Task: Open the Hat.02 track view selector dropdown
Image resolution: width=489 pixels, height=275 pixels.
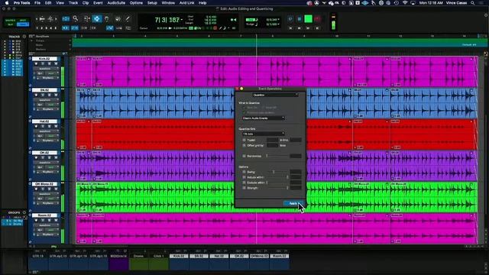Action: 46,131
